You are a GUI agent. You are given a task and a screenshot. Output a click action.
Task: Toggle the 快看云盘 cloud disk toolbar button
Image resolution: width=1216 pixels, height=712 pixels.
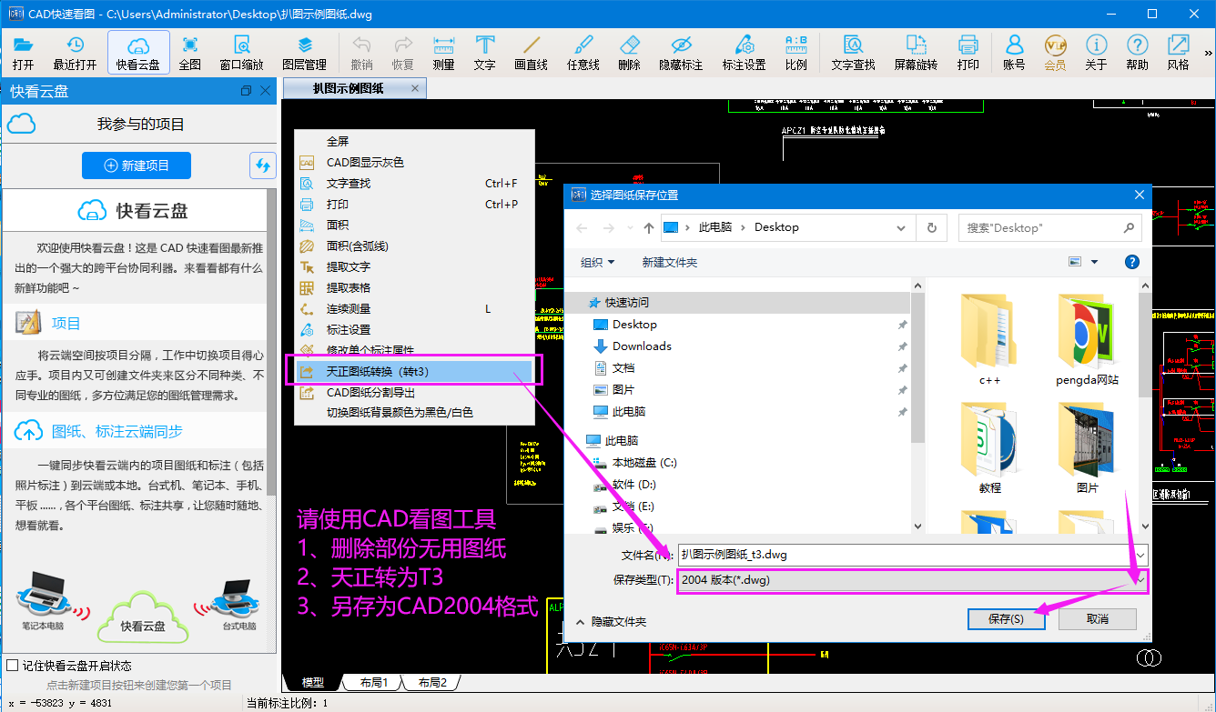tap(138, 53)
